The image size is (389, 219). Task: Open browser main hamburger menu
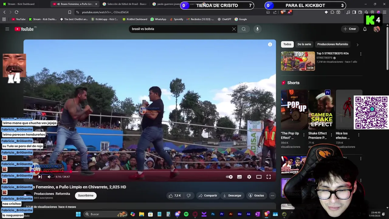[x=384, y=12]
